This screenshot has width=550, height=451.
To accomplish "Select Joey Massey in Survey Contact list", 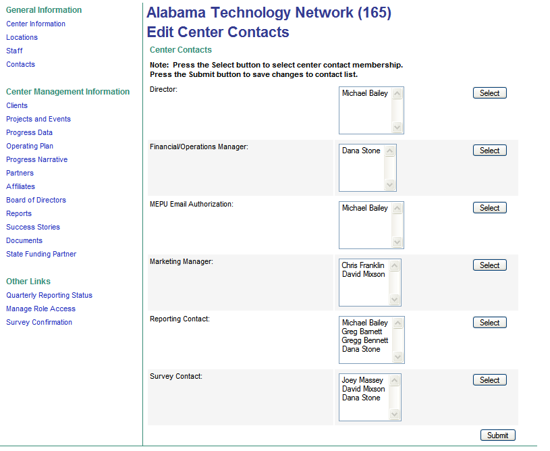I will tap(362, 380).
